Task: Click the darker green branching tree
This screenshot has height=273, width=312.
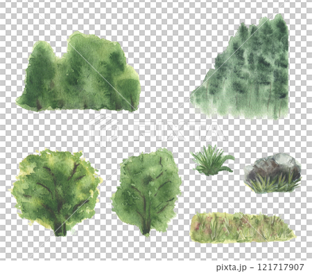Action: pos(146,192)
